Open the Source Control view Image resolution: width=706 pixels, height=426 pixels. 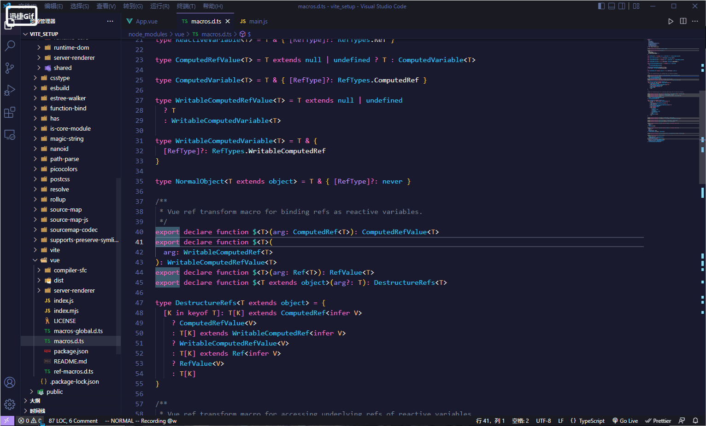tap(10, 68)
